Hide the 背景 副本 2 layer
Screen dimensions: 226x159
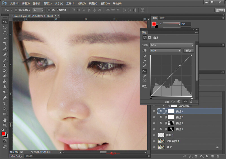pos(154,141)
